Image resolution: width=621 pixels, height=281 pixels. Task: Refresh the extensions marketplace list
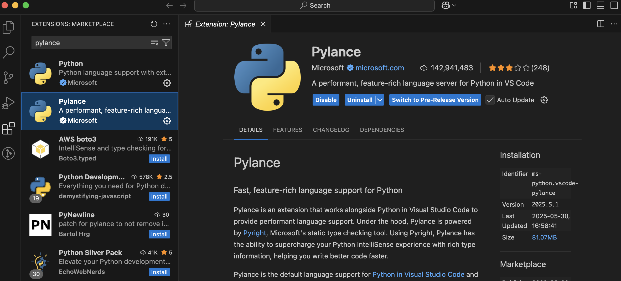click(x=154, y=24)
